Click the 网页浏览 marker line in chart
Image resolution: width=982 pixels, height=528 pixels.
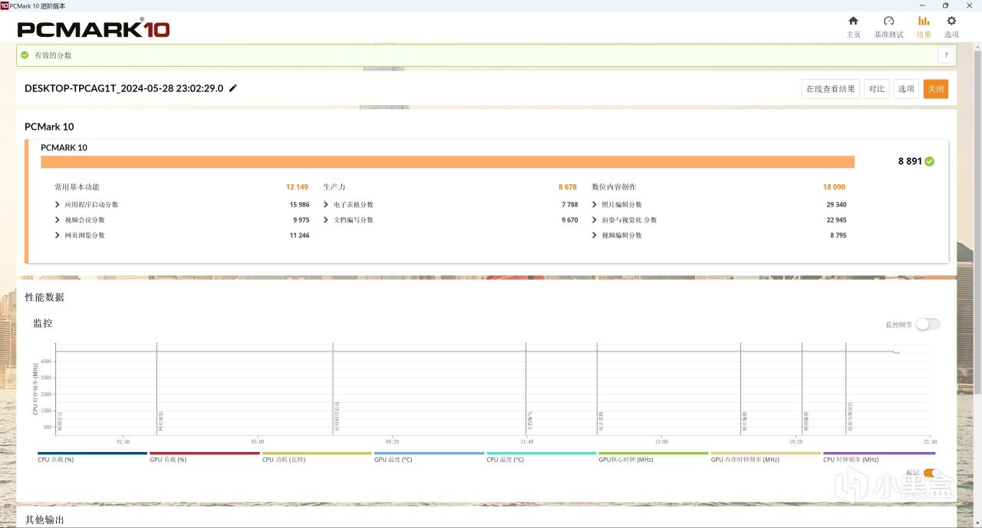coord(157,388)
